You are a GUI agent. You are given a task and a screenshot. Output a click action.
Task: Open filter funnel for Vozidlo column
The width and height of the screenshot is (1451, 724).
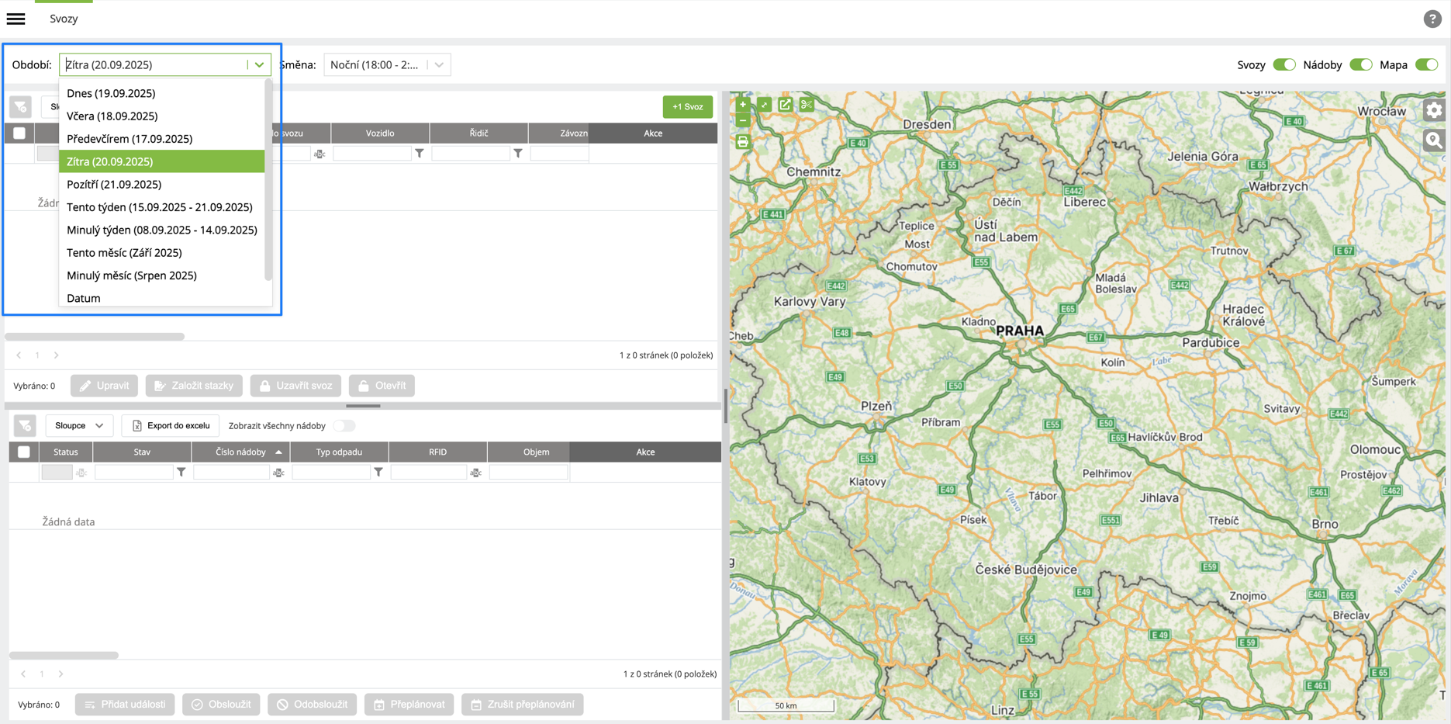[x=420, y=154]
